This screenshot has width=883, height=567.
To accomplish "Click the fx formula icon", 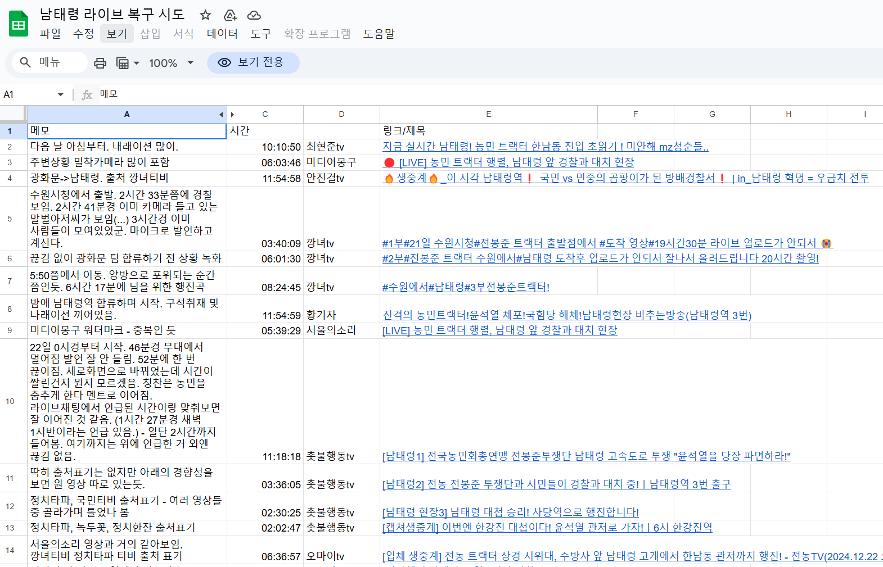I will coord(87,94).
